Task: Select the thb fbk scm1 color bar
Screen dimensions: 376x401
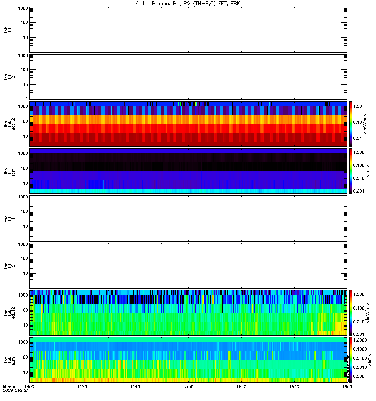Action: (x=350, y=171)
